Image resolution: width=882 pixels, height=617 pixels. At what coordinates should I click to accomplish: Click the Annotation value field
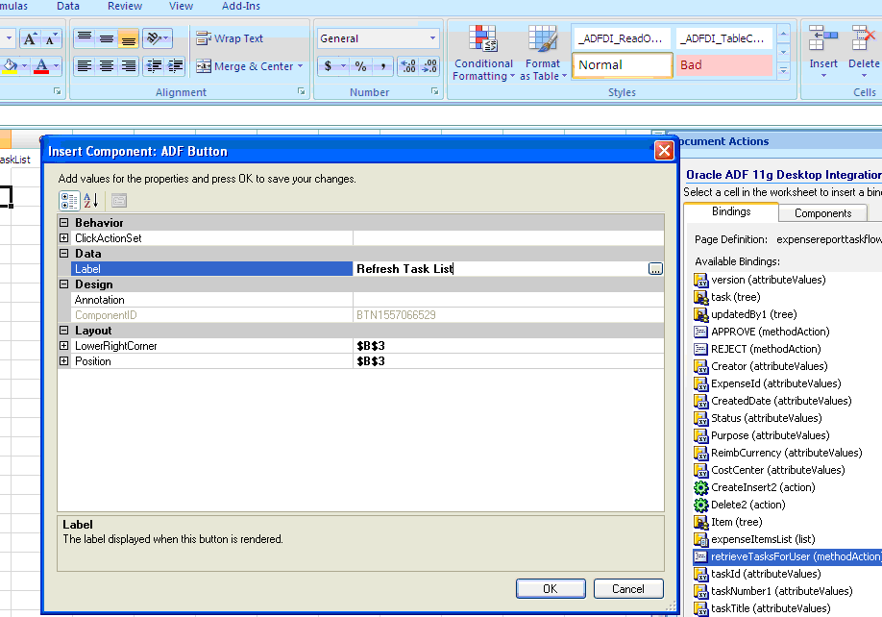(x=508, y=300)
